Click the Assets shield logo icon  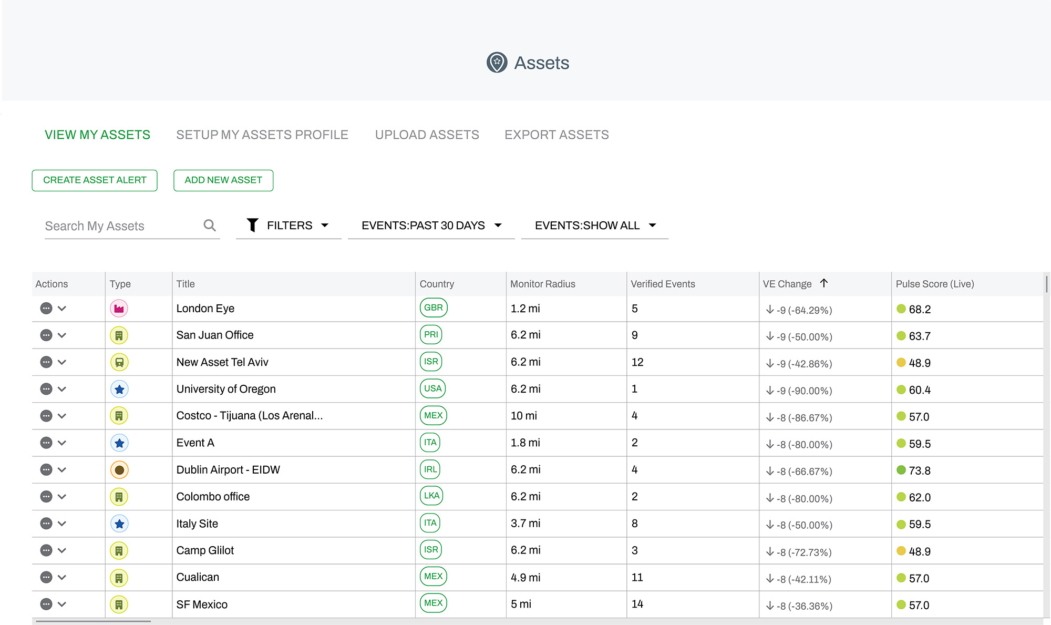(x=497, y=63)
